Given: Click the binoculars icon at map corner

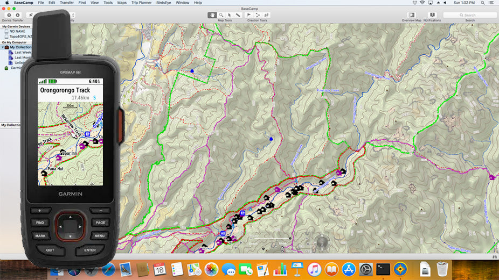Looking at the screenshot, I should click(495, 256).
